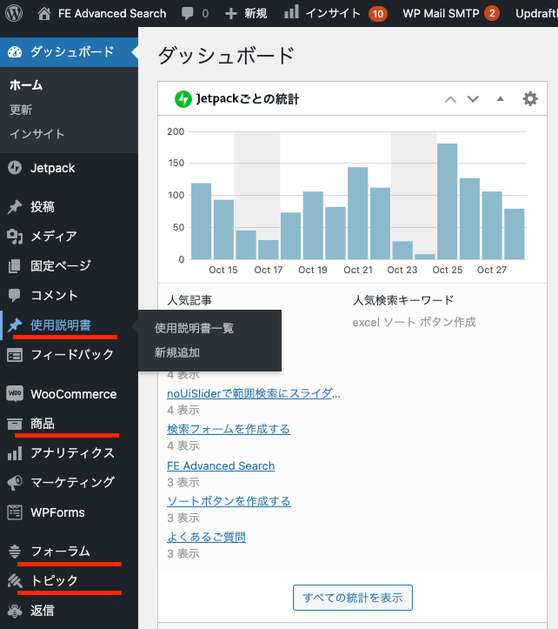Screen dimensions: 558x629
Task: Click the tallest bar at Oct 25
Action: (x=448, y=201)
